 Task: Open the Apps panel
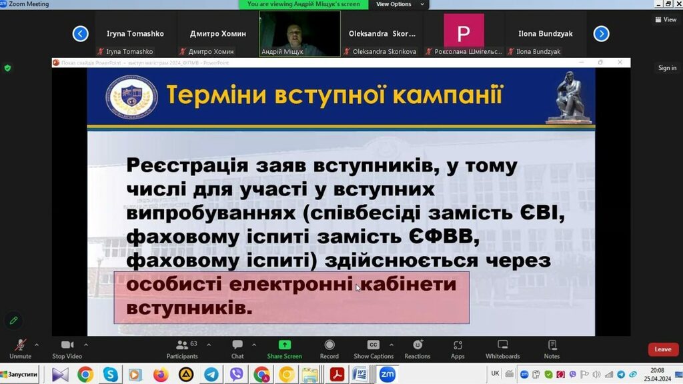pos(458,348)
